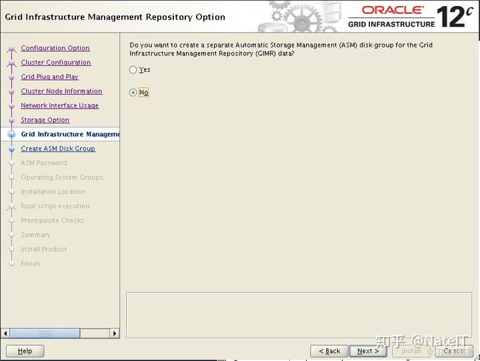The image size is (480, 361).
Task: Open the Configuration Option step link
Action: pyautogui.click(x=55, y=48)
